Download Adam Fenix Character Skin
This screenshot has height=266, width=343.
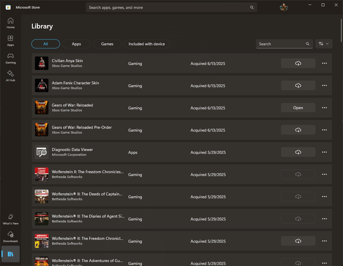pos(298,85)
